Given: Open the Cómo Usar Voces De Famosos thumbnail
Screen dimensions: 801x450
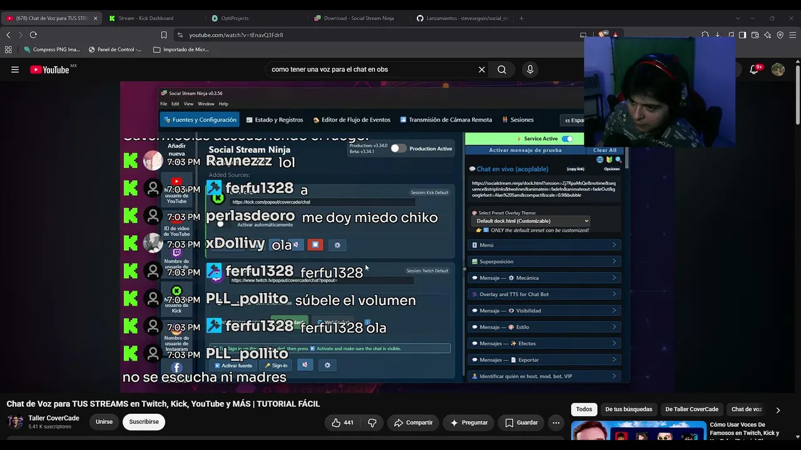Looking at the screenshot, I should (638, 431).
